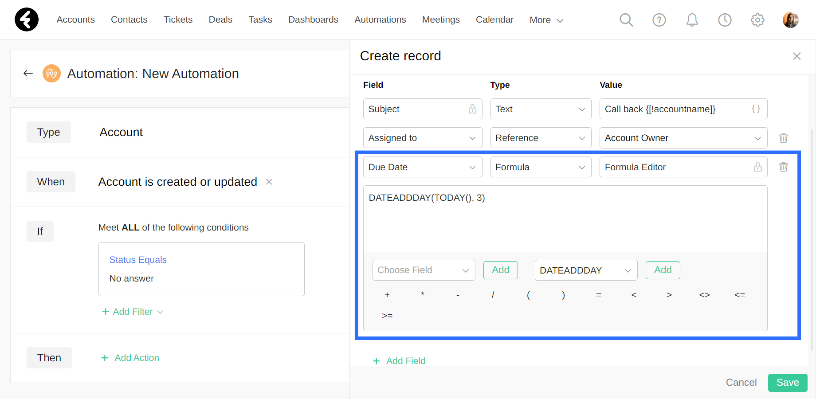Go back with the left arrow icon
Image resolution: width=816 pixels, height=399 pixels.
tap(28, 74)
